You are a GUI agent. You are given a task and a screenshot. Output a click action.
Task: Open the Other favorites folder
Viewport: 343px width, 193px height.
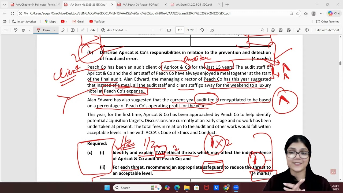click(x=327, y=21)
